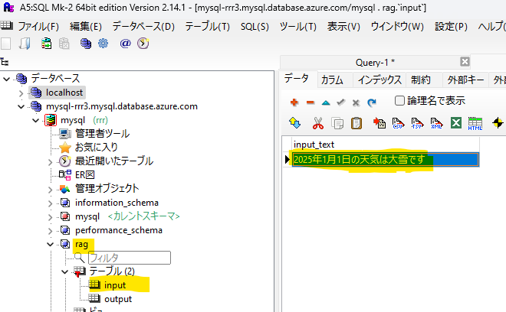Image resolution: width=506 pixels, height=312 pixels.
Task: Click the open file toolbar icon
Action: [x=25, y=44]
